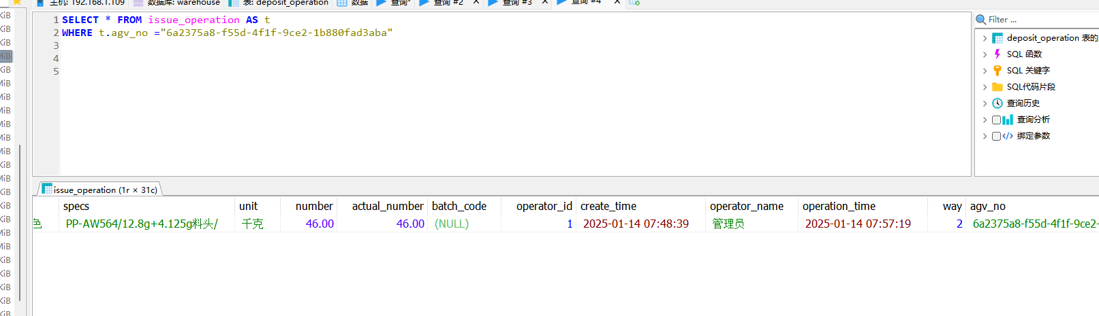Enable the 绑定参数 checkbox
1099x316 pixels.
pyautogui.click(x=996, y=136)
